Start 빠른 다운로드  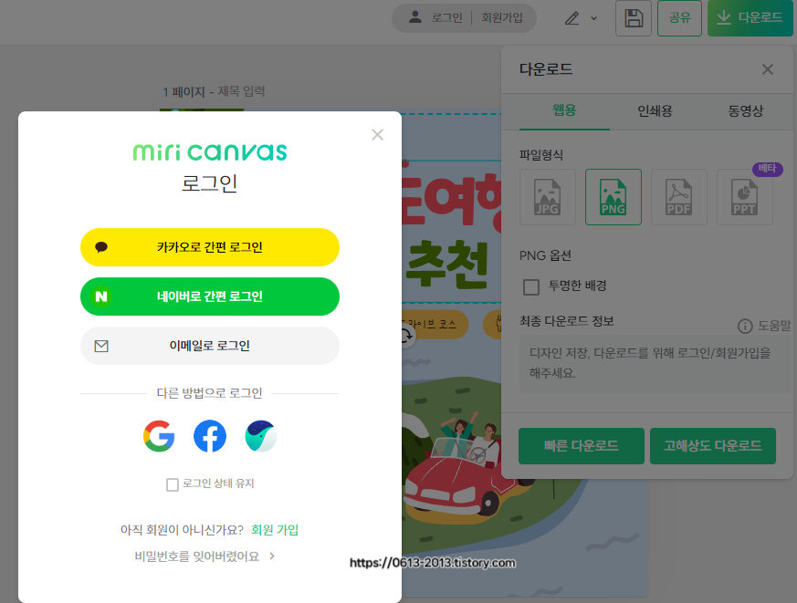(581, 446)
